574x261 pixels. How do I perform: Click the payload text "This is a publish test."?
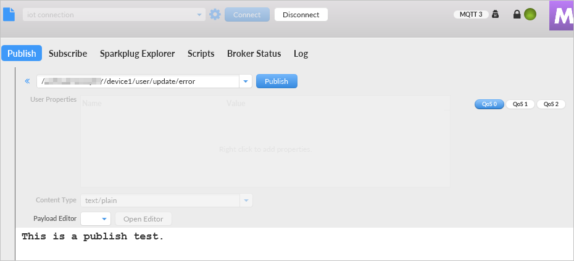(93, 236)
